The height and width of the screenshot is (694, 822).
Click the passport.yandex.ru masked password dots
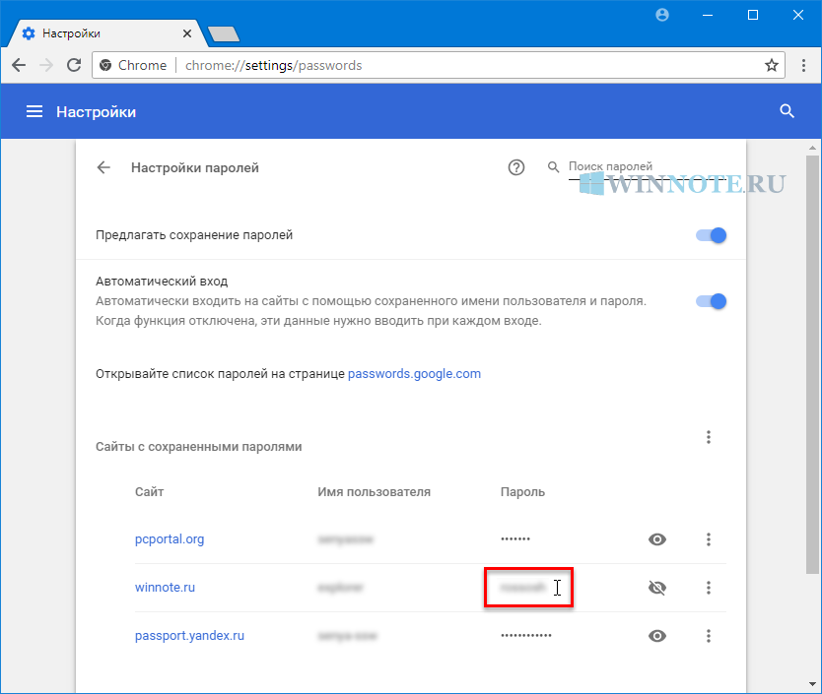tap(525, 635)
